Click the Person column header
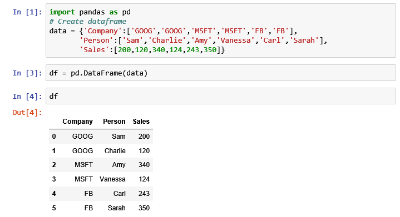Viewport: 400px width, 217px height. click(114, 122)
